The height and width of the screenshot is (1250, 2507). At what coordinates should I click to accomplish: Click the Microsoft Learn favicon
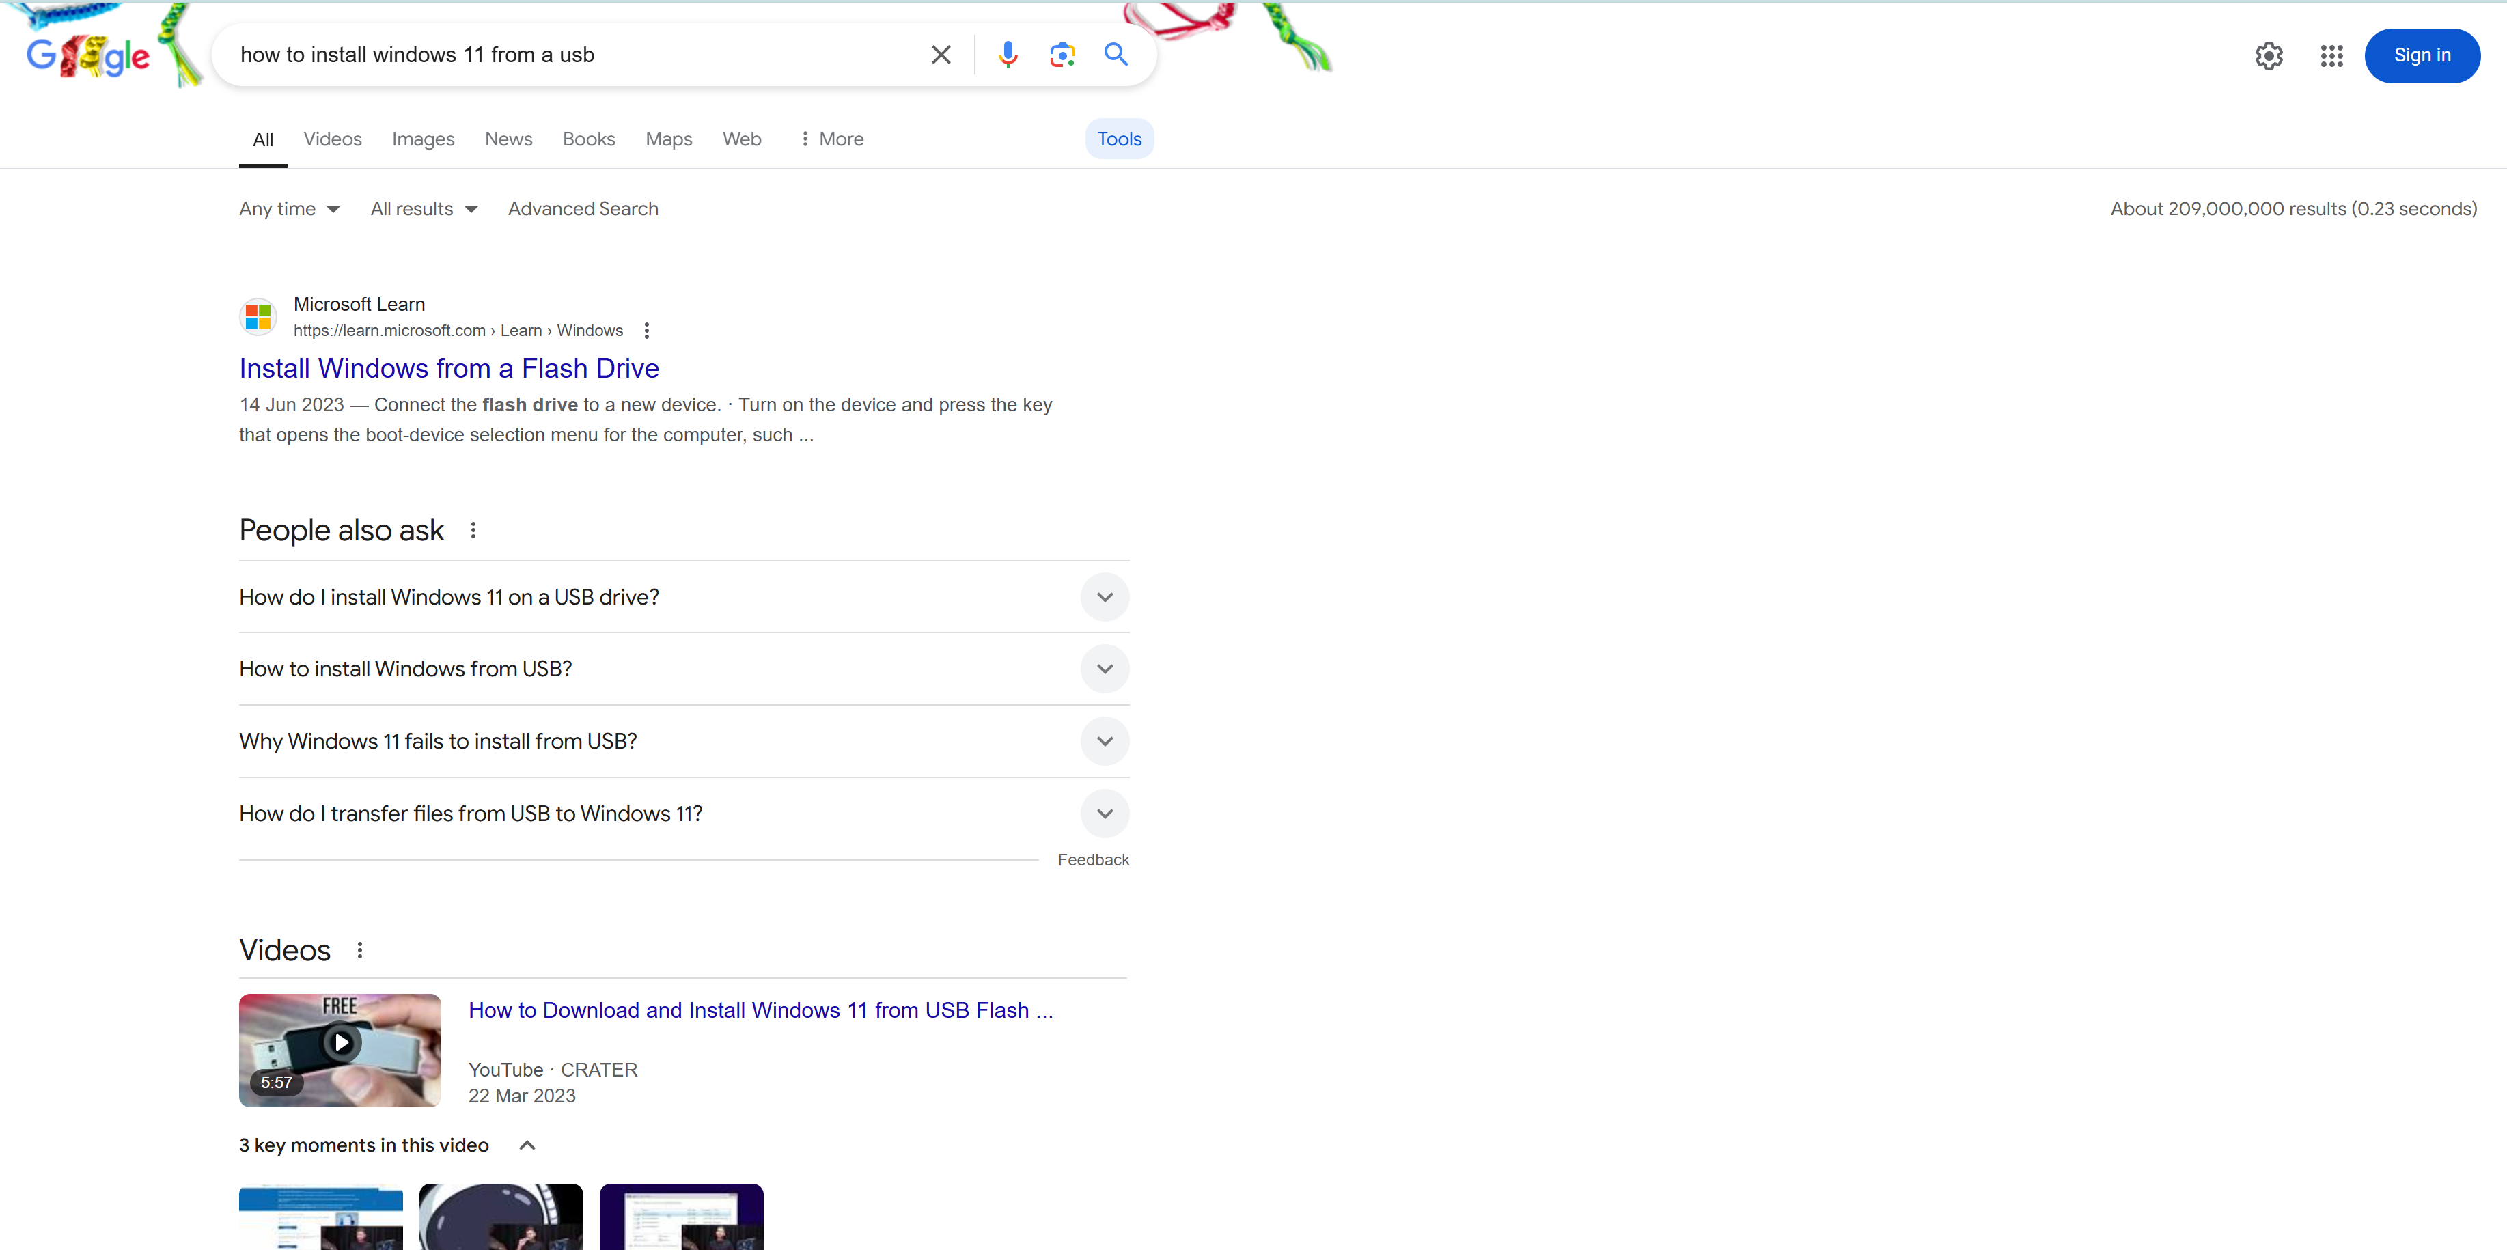(258, 316)
